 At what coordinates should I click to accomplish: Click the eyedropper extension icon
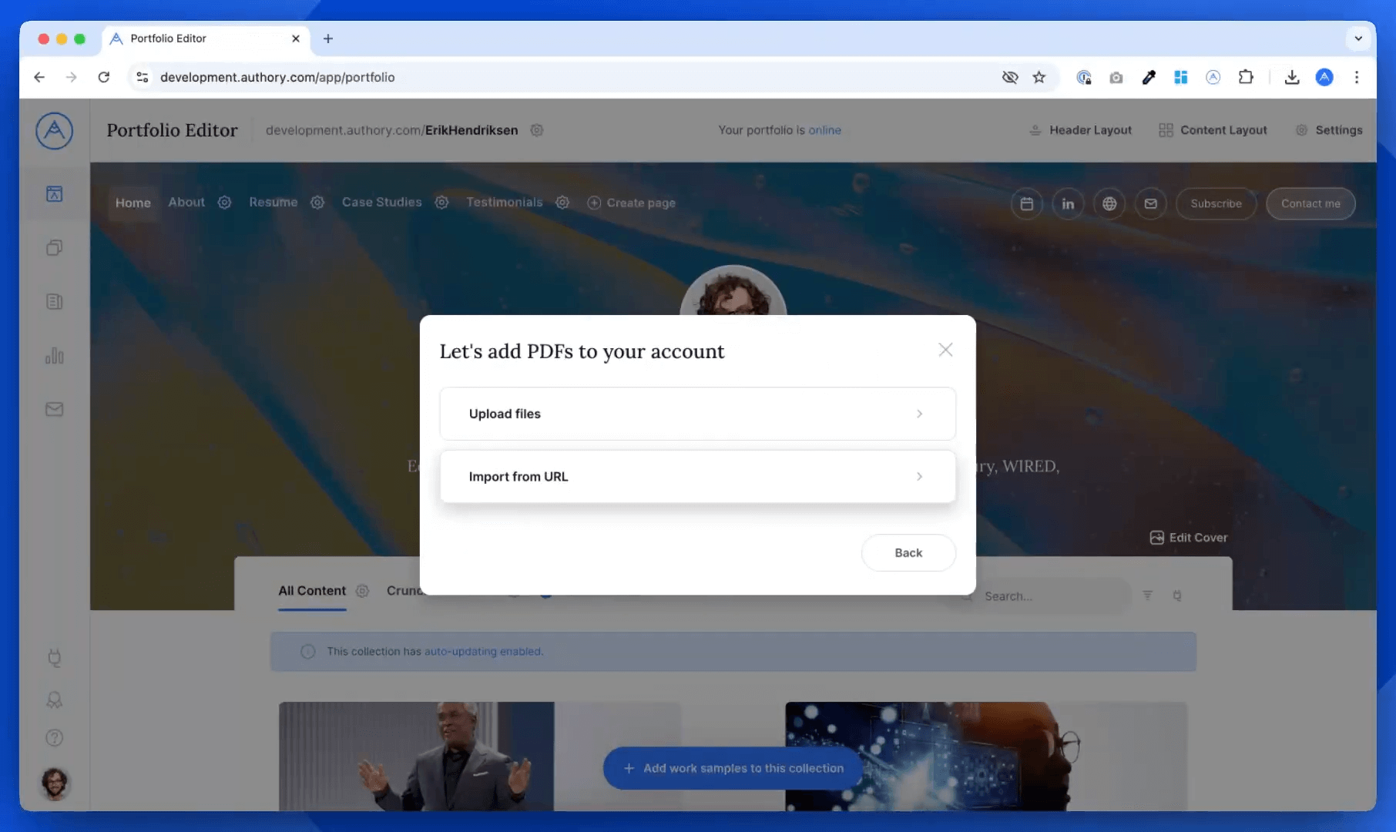(1149, 77)
